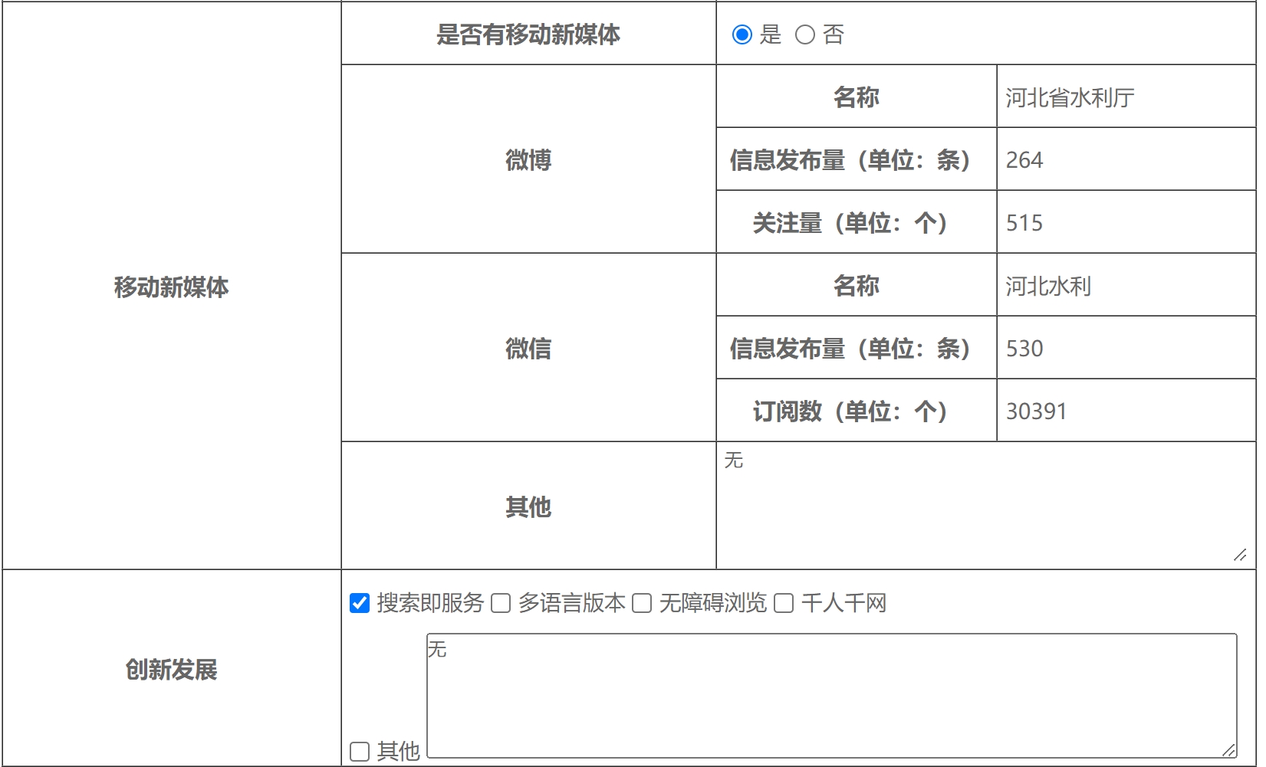
Task: Check the 无障碍浏览 option
Action: (642, 603)
